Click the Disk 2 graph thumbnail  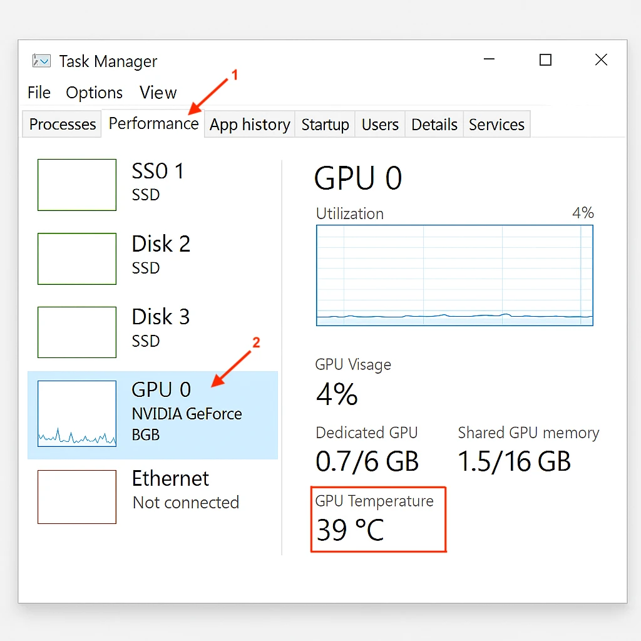point(76,259)
